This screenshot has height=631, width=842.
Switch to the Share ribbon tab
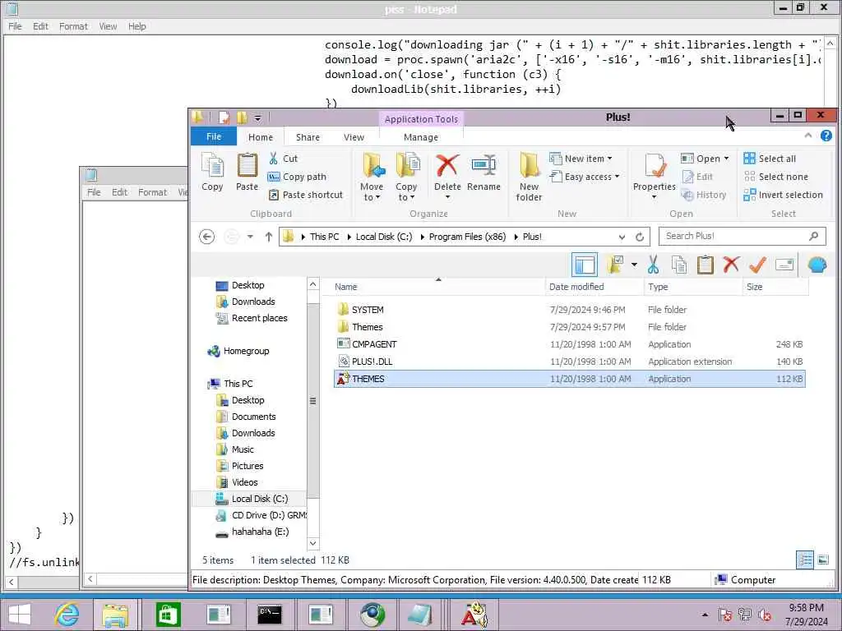coord(308,137)
